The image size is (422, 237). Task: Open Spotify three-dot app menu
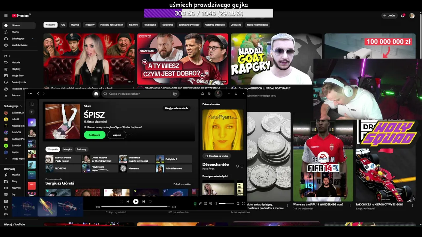30,94
